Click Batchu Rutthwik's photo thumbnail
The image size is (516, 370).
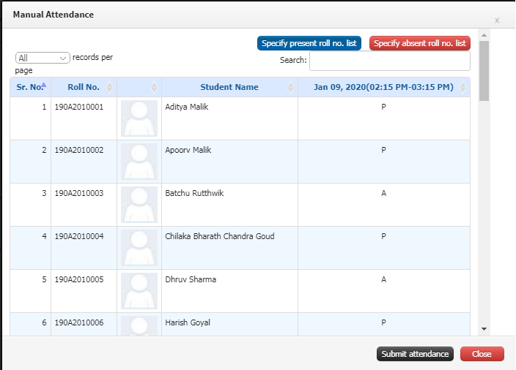(139, 205)
